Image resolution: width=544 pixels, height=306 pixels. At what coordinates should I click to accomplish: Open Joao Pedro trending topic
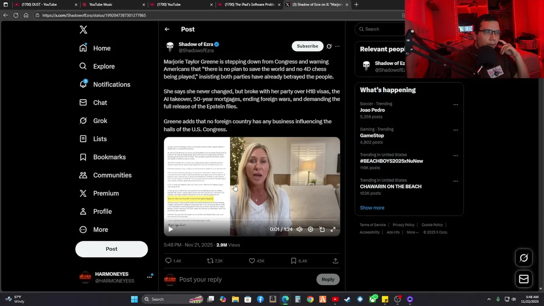pos(372,110)
